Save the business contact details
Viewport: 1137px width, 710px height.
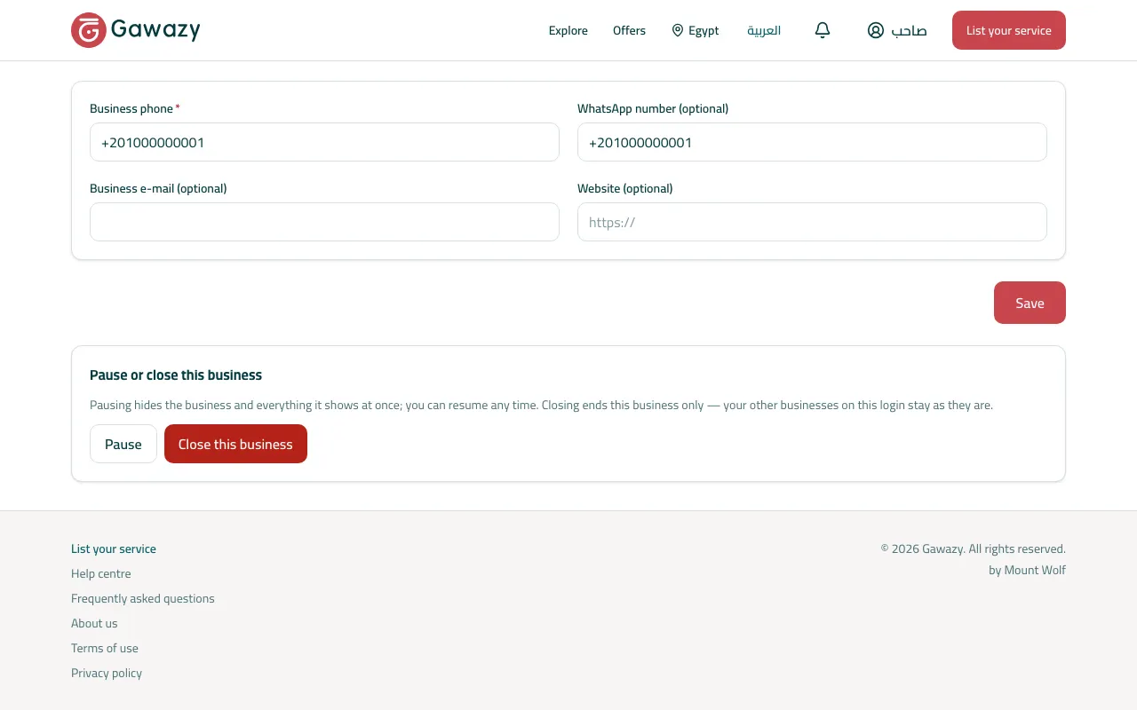click(1030, 303)
